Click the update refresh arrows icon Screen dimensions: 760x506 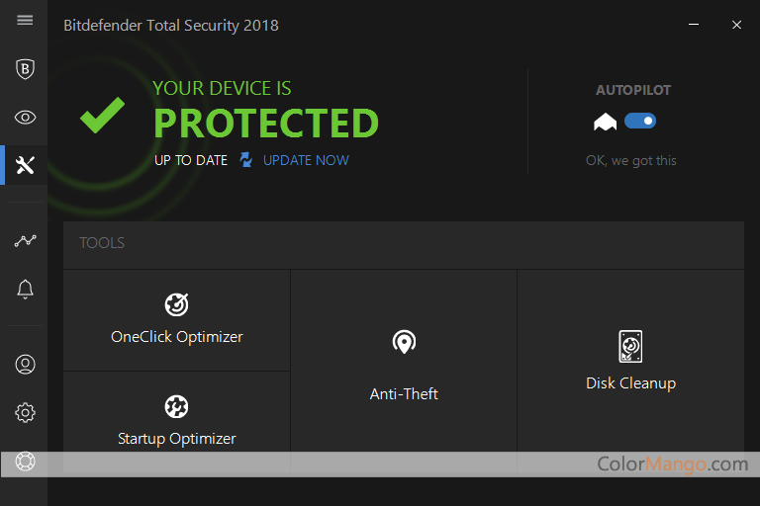click(x=246, y=160)
